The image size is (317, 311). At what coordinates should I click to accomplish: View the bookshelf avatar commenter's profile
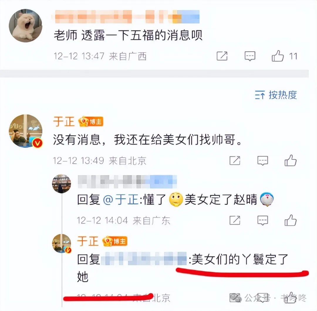click(x=62, y=184)
